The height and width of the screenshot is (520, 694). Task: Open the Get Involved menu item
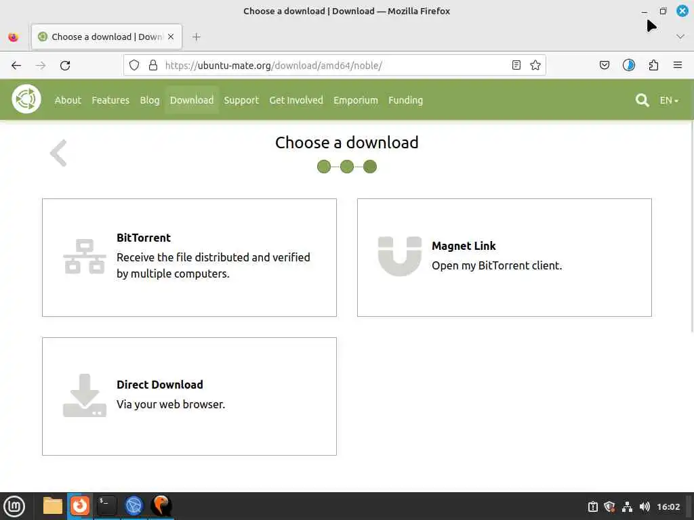pyautogui.click(x=296, y=100)
